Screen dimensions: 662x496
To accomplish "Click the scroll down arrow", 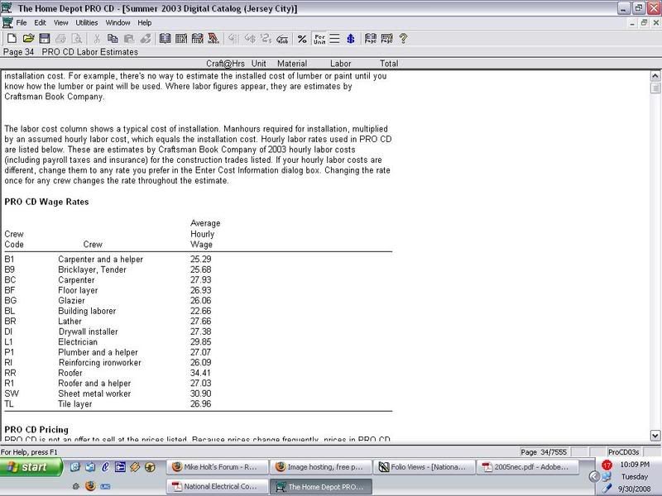I will tap(655, 436).
